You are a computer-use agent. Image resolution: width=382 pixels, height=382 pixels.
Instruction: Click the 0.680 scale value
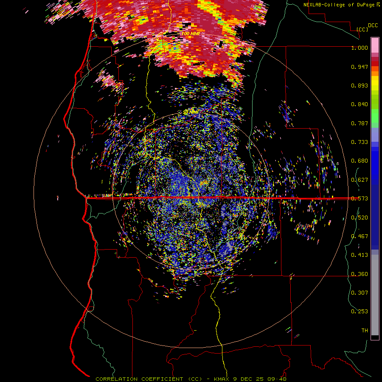click(x=360, y=161)
